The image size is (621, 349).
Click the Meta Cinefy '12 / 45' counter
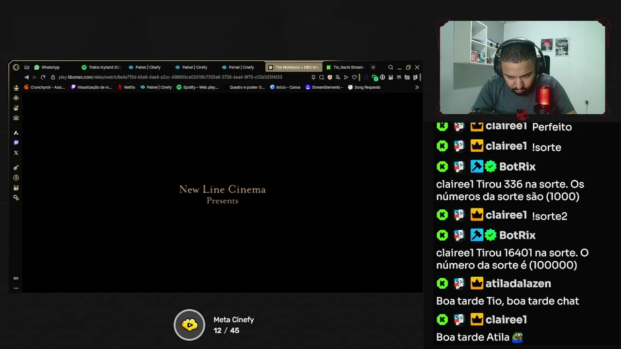click(226, 331)
